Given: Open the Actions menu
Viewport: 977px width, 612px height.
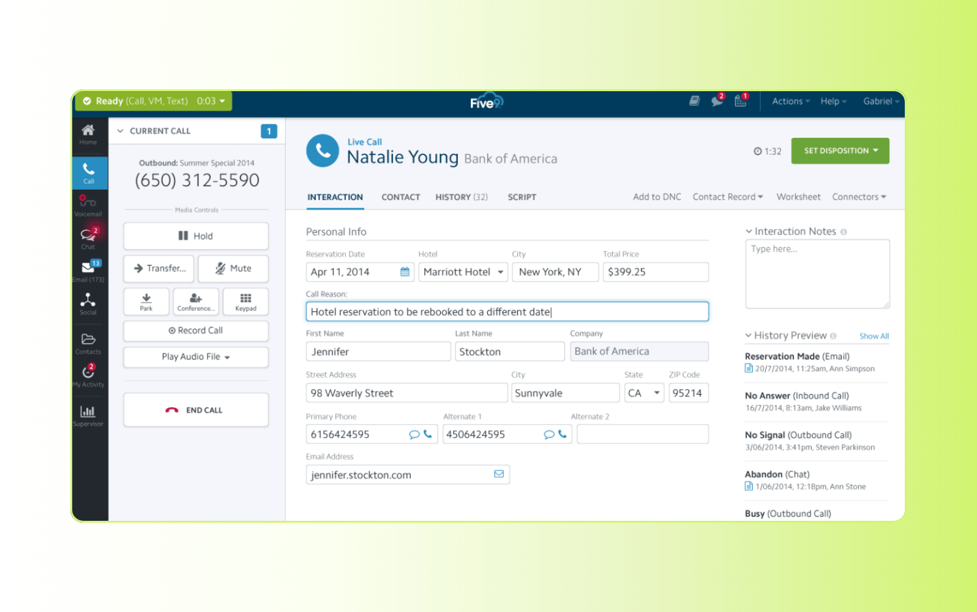Looking at the screenshot, I should tap(791, 101).
